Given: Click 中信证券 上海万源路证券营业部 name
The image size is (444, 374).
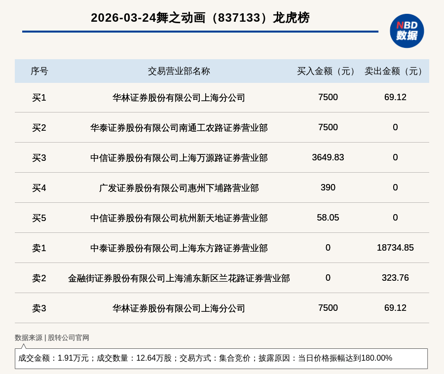Looking at the screenshot, I should tap(179, 158).
